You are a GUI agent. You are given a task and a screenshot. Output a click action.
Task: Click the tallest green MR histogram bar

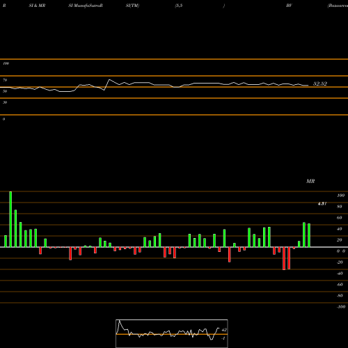10,219
